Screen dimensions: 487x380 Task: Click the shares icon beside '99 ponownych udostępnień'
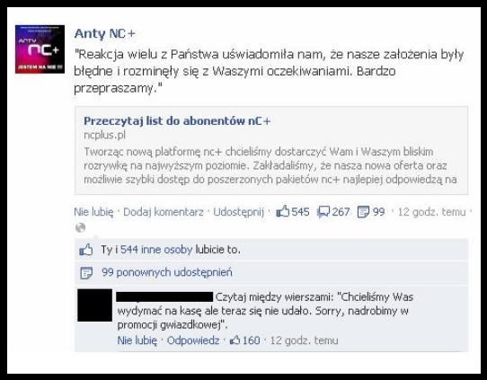tap(86, 273)
